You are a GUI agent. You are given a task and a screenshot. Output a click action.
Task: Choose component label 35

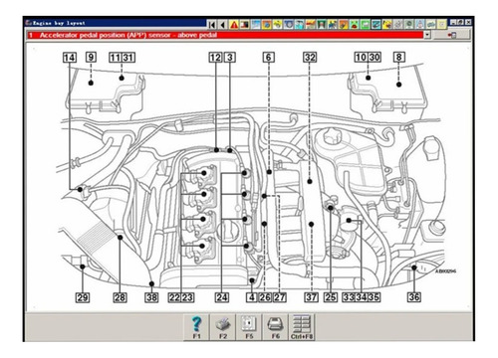coord(374,297)
